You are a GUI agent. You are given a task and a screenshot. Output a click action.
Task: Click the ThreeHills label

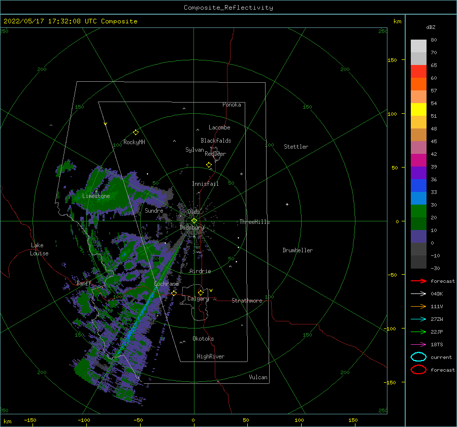pyautogui.click(x=255, y=222)
